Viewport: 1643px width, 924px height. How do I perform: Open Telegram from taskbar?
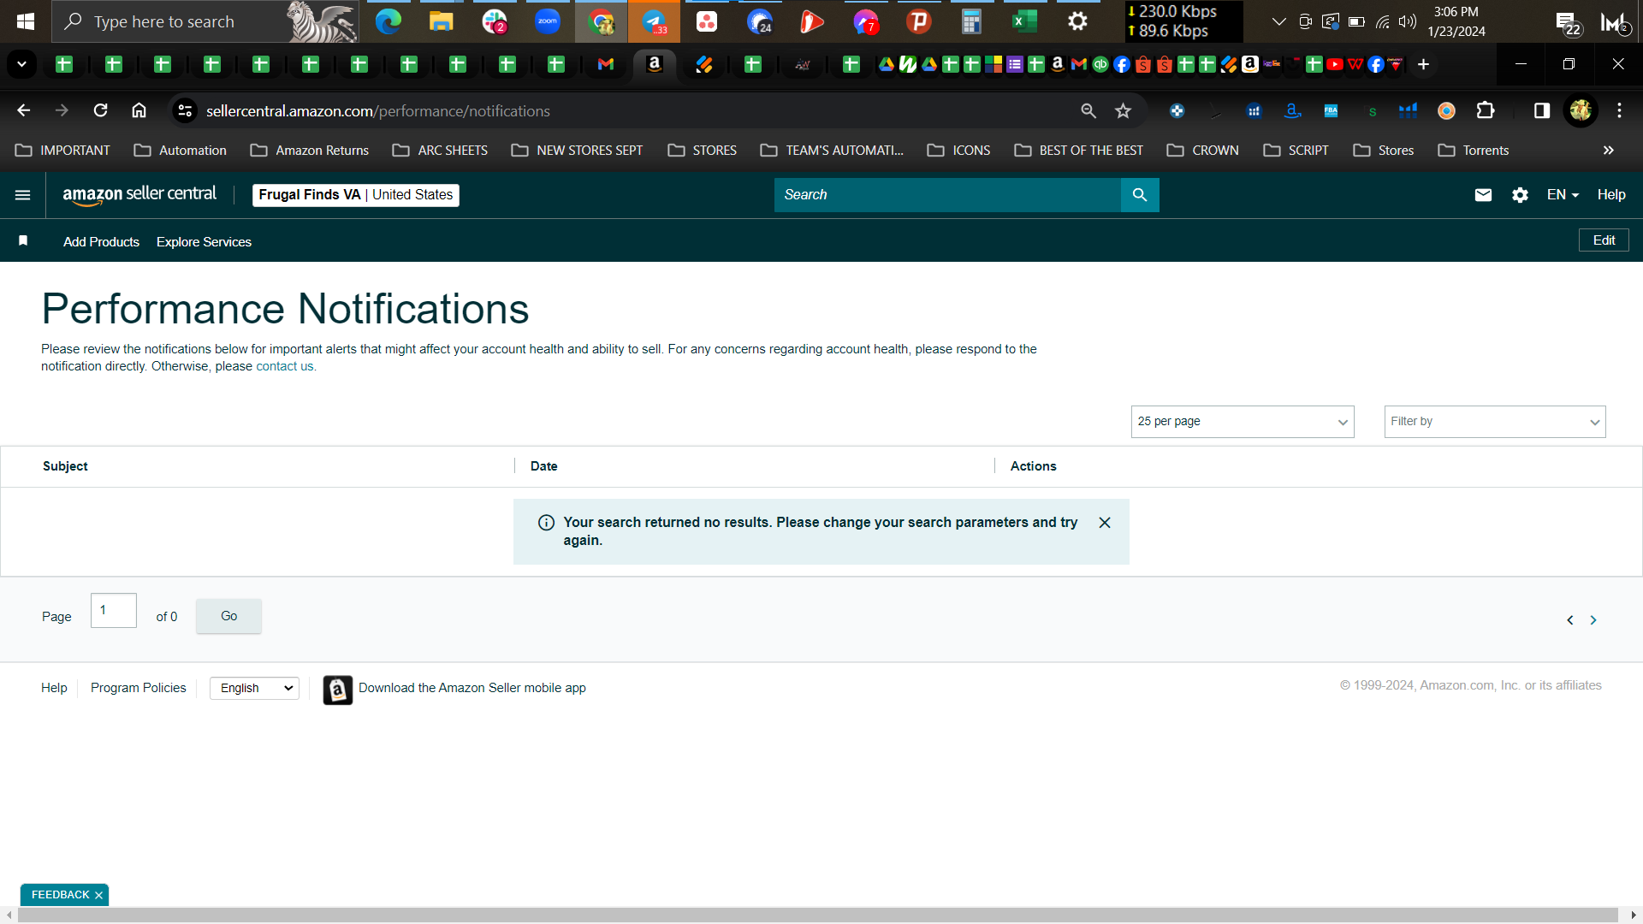(654, 21)
